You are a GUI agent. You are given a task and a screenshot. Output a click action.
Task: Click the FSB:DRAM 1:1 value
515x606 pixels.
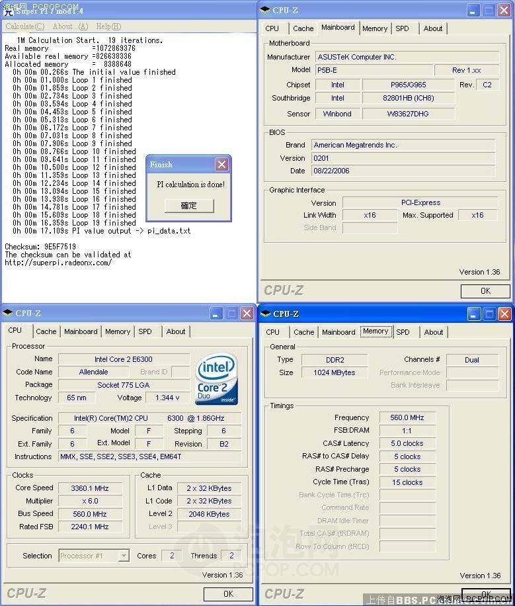click(407, 431)
